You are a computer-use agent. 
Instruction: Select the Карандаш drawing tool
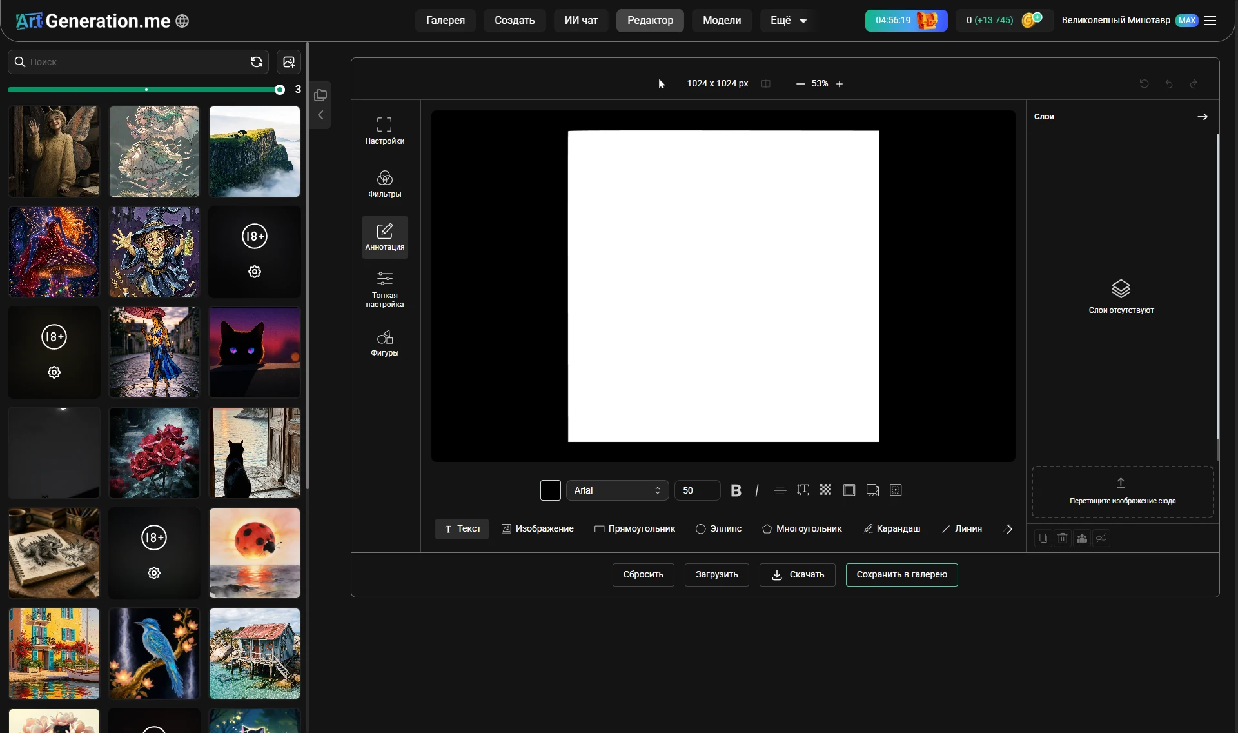(x=892, y=529)
